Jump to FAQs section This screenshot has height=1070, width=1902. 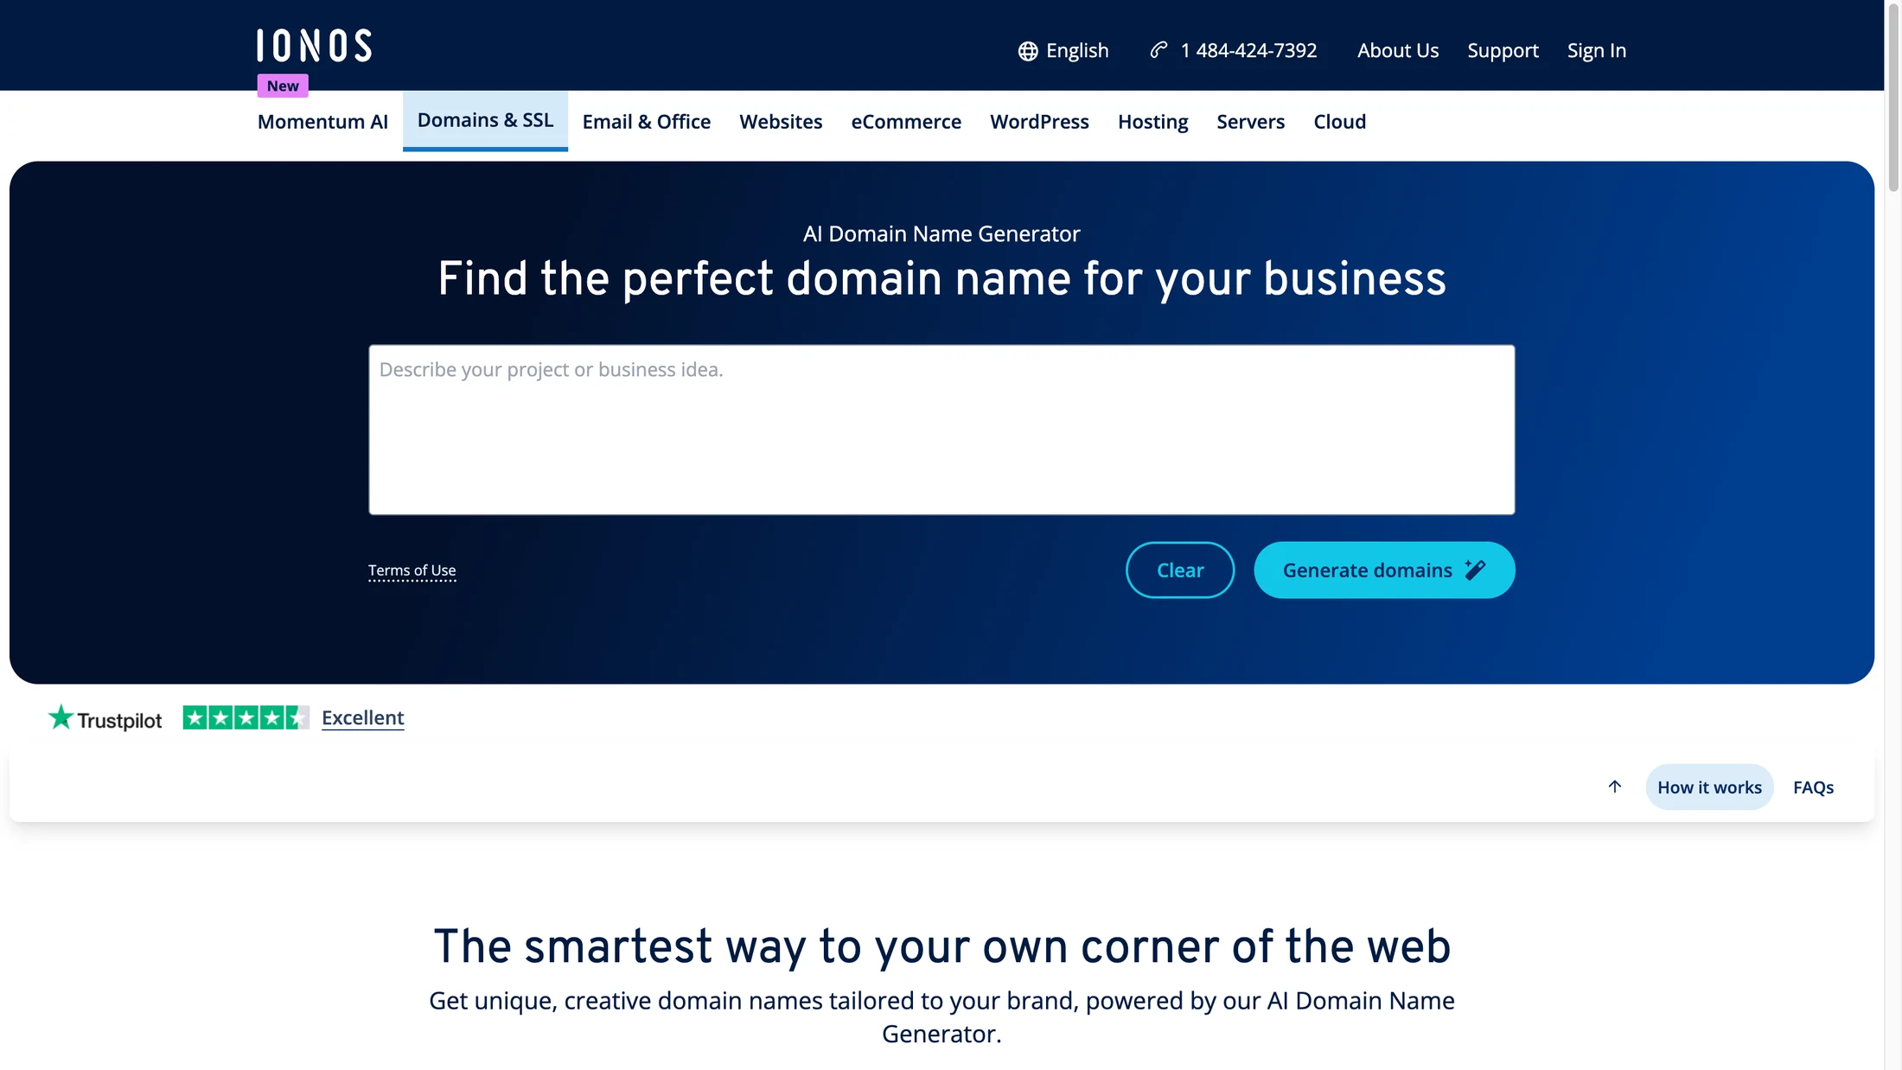tap(1813, 787)
